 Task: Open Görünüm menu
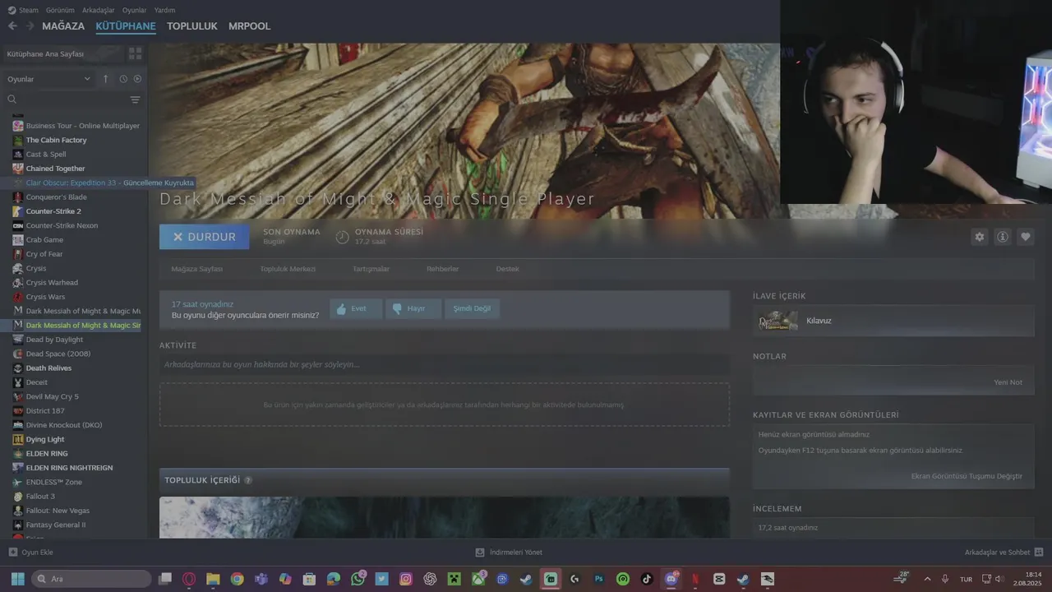(x=60, y=10)
